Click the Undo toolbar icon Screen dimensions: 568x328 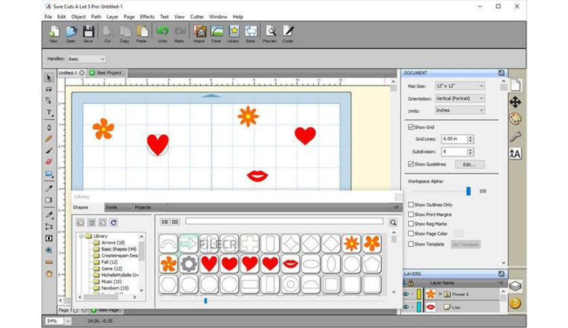click(x=162, y=33)
